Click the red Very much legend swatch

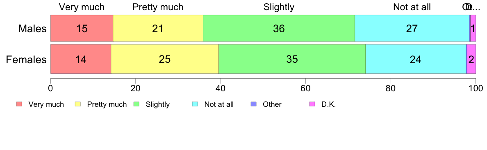coord(19,104)
